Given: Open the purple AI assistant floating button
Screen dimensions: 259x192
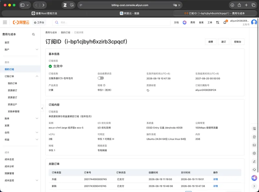Looking at the screenshot, I should (254, 178).
